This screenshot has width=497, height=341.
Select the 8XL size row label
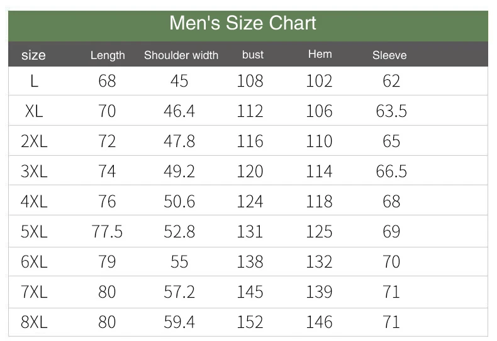click(34, 322)
